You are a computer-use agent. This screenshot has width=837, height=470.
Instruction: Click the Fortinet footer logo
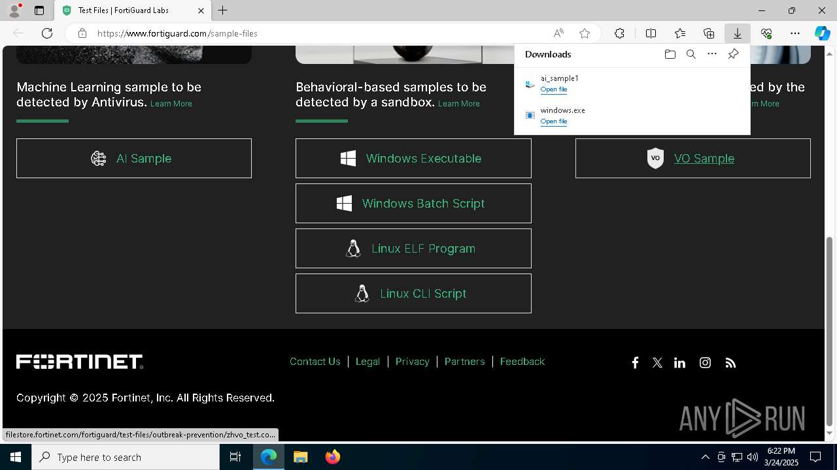[80, 362]
